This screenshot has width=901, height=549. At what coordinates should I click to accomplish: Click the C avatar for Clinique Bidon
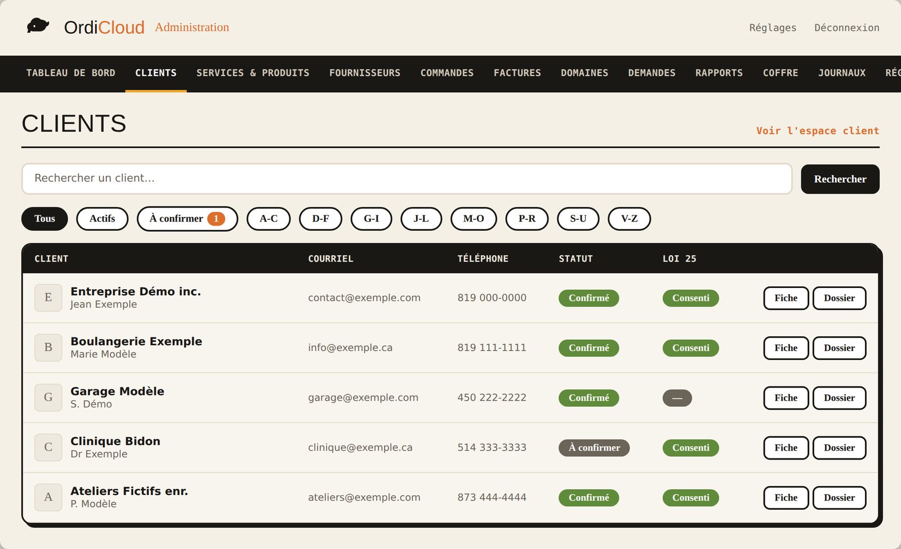click(48, 447)
